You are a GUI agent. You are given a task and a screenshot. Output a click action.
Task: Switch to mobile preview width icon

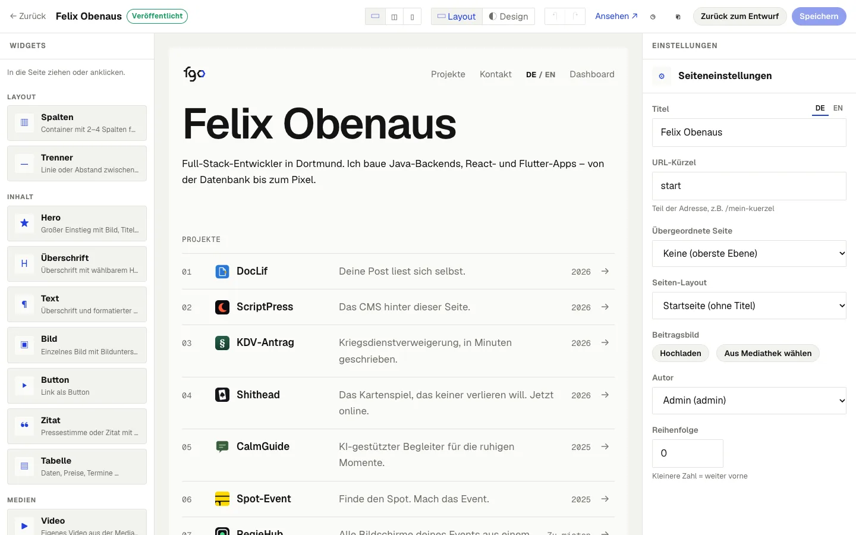(412, 17)
